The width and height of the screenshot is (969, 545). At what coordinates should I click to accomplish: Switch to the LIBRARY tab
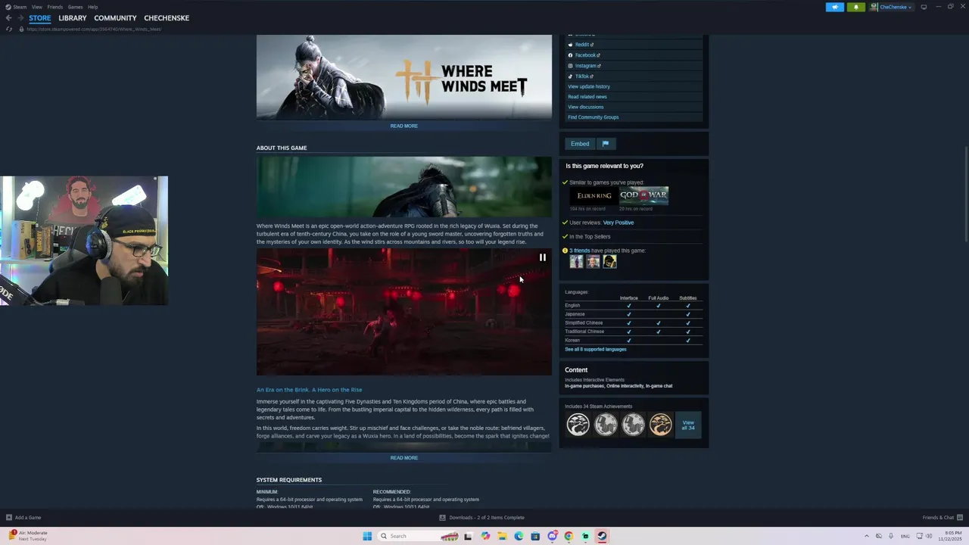coord(73,17)
